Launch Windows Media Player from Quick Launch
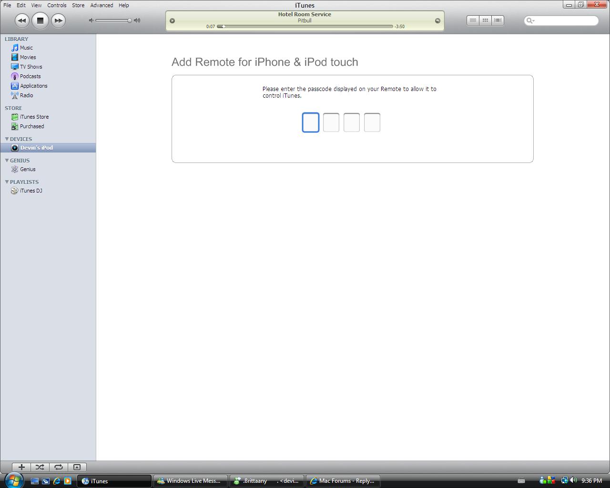Image resolution: width=610 pixels, height=488 pixels. tap(68, 481)
